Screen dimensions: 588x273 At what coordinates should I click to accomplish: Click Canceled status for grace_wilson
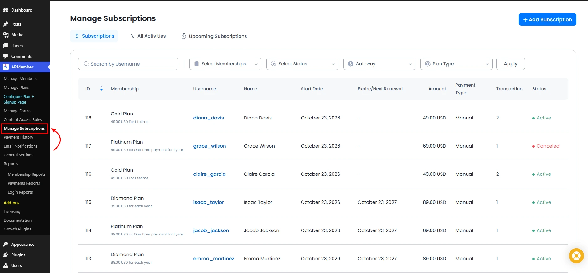point(546,146)
